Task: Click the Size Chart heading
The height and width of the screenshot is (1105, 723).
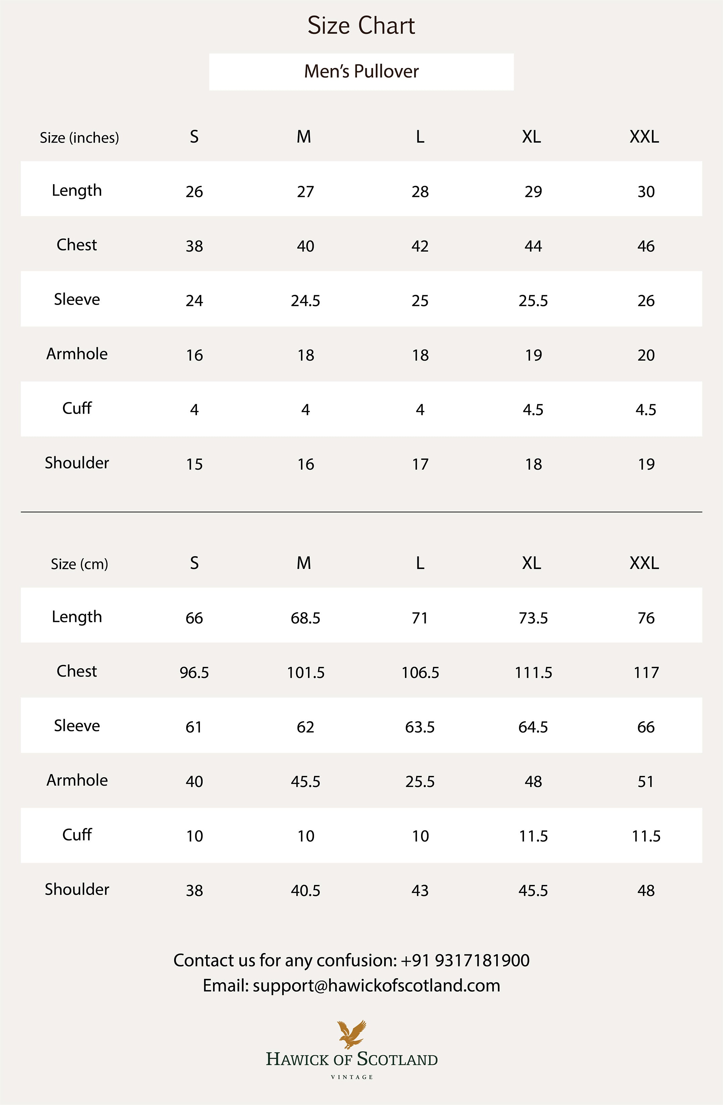Action: [x=361, y=25]
